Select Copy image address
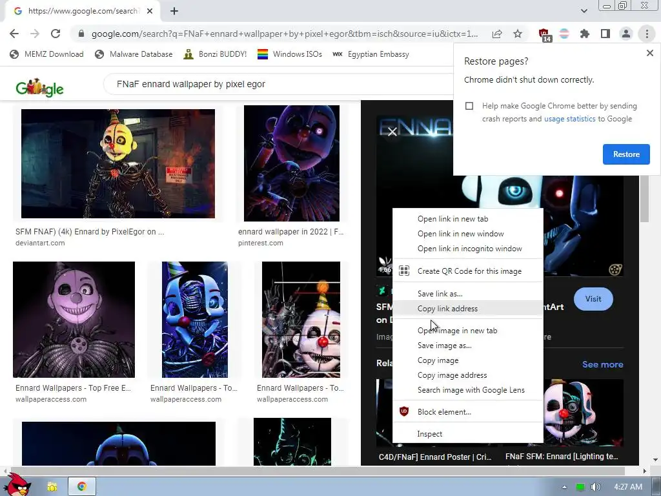 click(467, 375)
